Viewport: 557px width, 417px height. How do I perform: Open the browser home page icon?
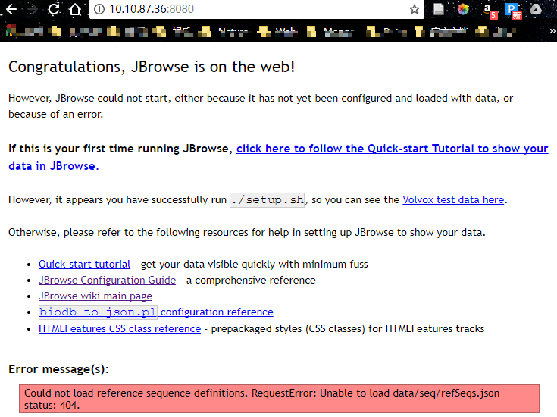click(x=75, y=9)
